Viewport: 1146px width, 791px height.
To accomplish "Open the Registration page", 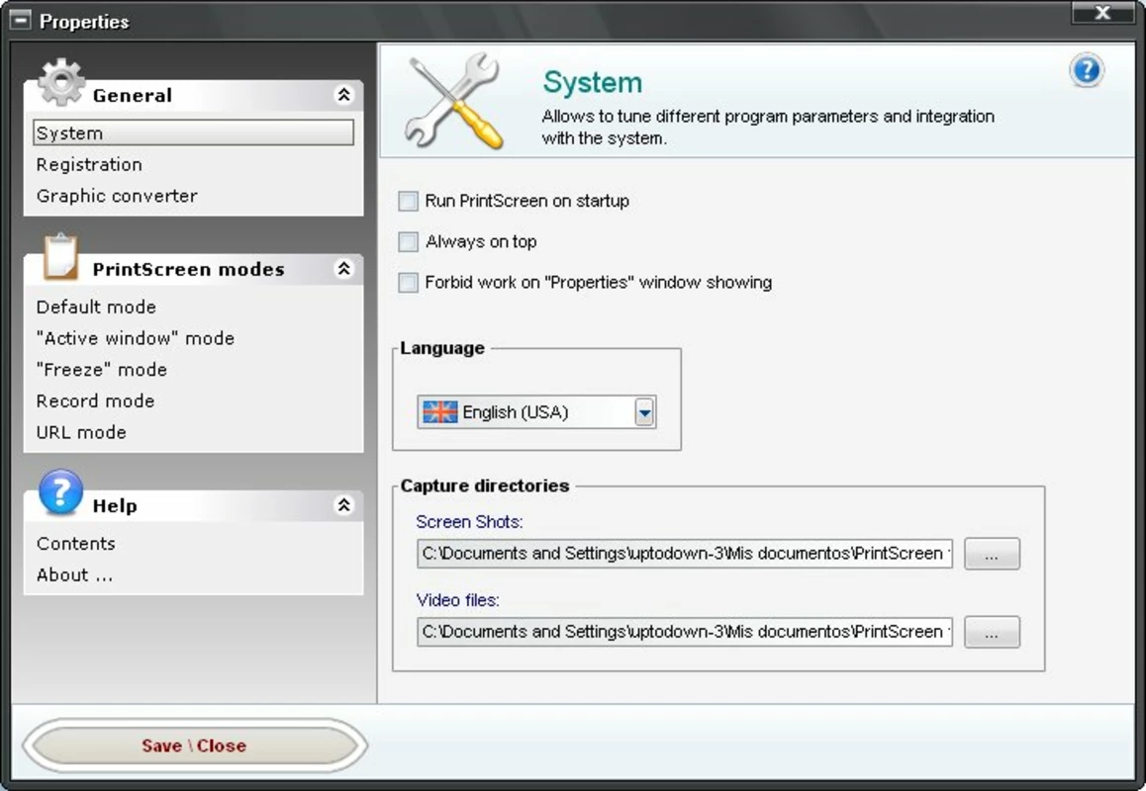I will point(89,164).
